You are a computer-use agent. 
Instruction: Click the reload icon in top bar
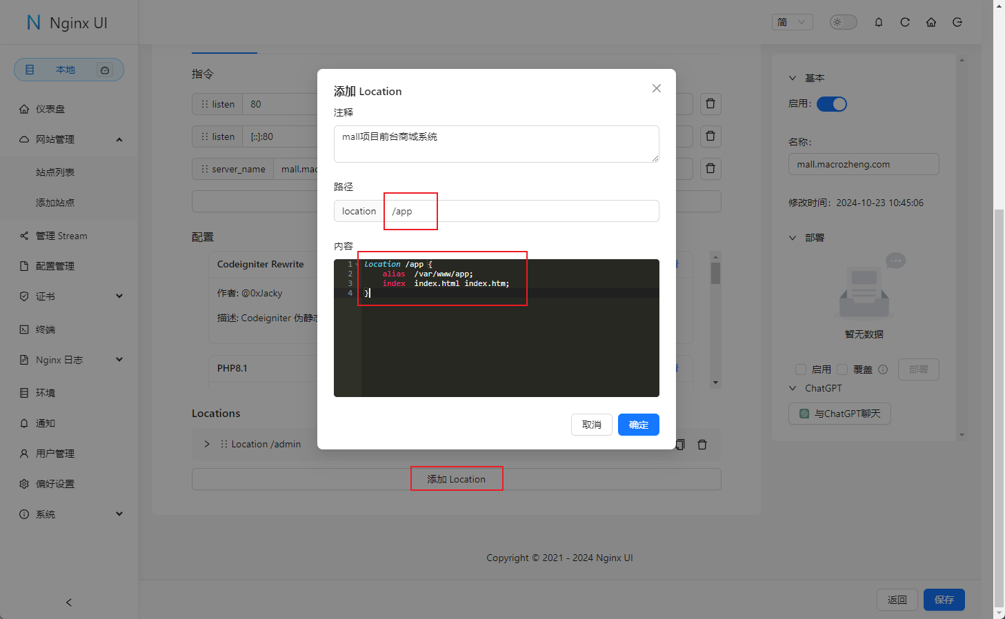click(904, 22)
